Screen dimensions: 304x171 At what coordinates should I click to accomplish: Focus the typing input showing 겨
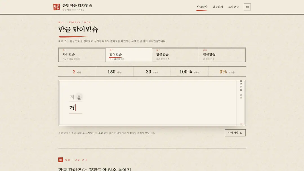[75, 108]
